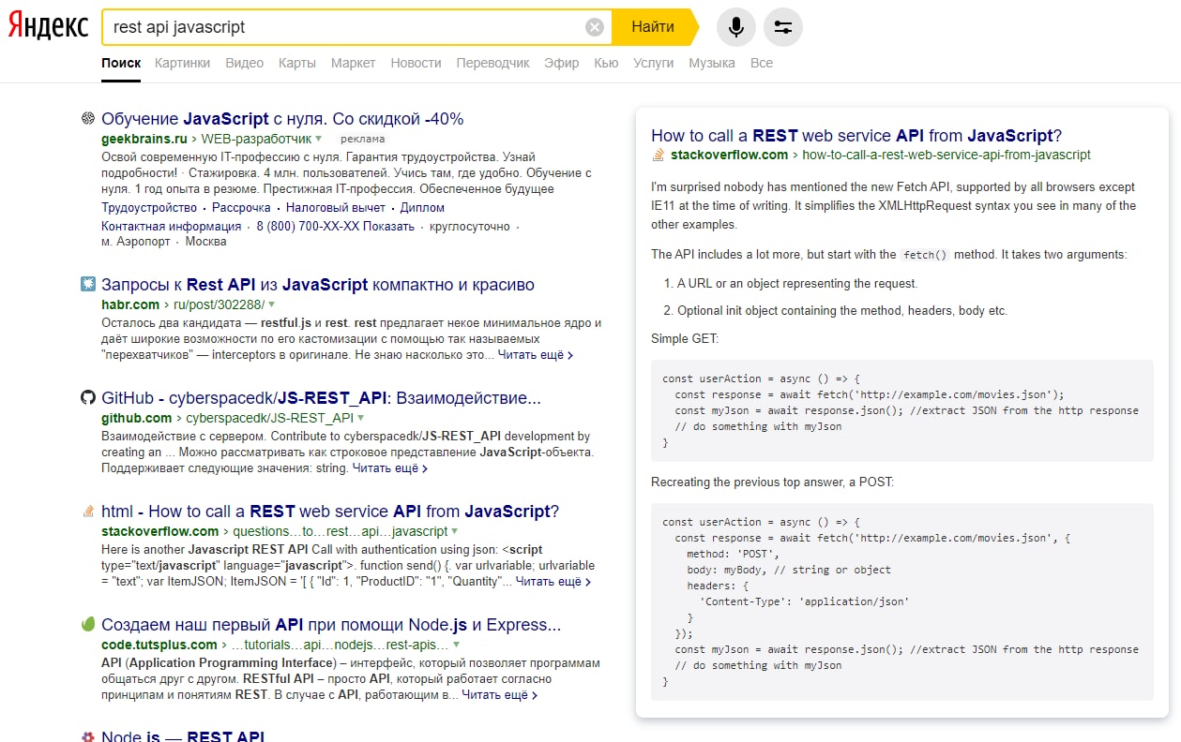Open html - How to call a REST result
Viewport: 1181px width, 742px height.
[330, 512]
